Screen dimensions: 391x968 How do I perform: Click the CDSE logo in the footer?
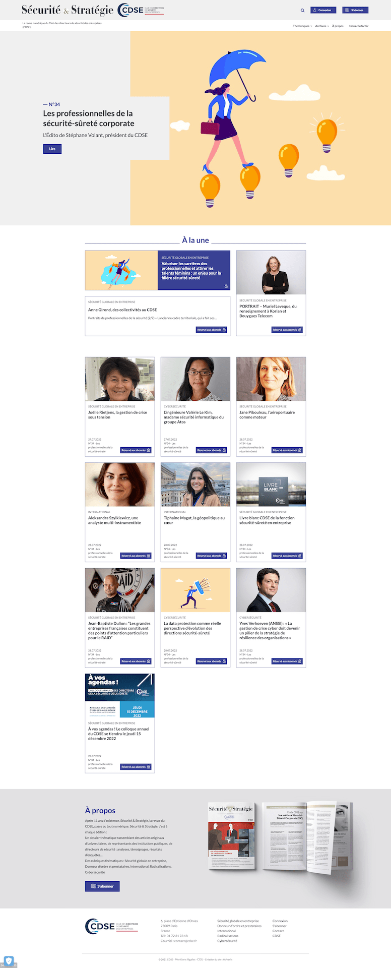[111, 926]
